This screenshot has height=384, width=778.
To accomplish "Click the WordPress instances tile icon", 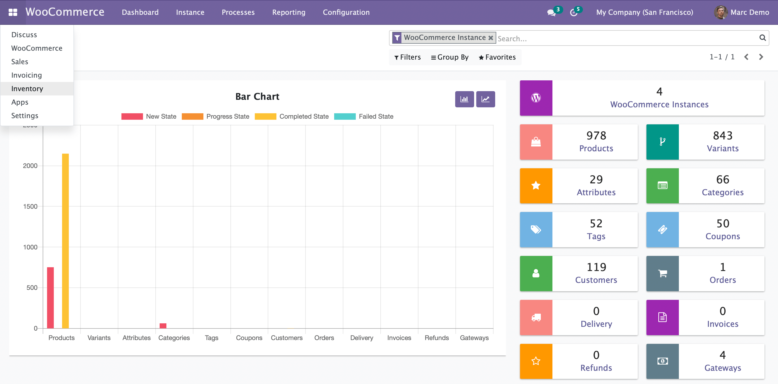I will coord(536,98).
